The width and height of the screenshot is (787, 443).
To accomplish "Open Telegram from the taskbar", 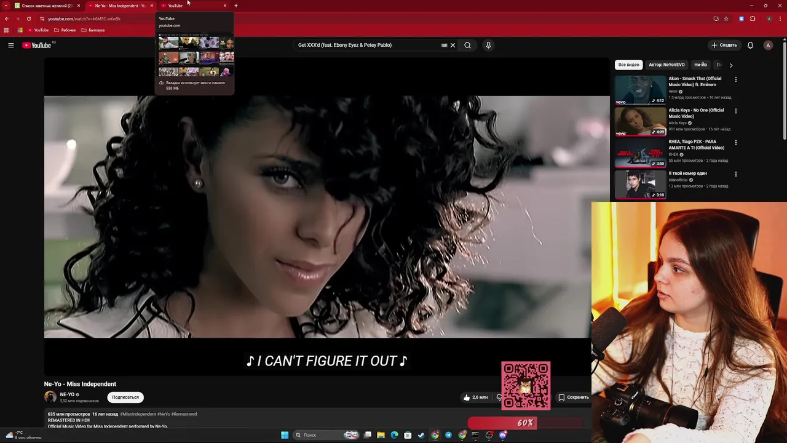I will [x=448, y=435].
